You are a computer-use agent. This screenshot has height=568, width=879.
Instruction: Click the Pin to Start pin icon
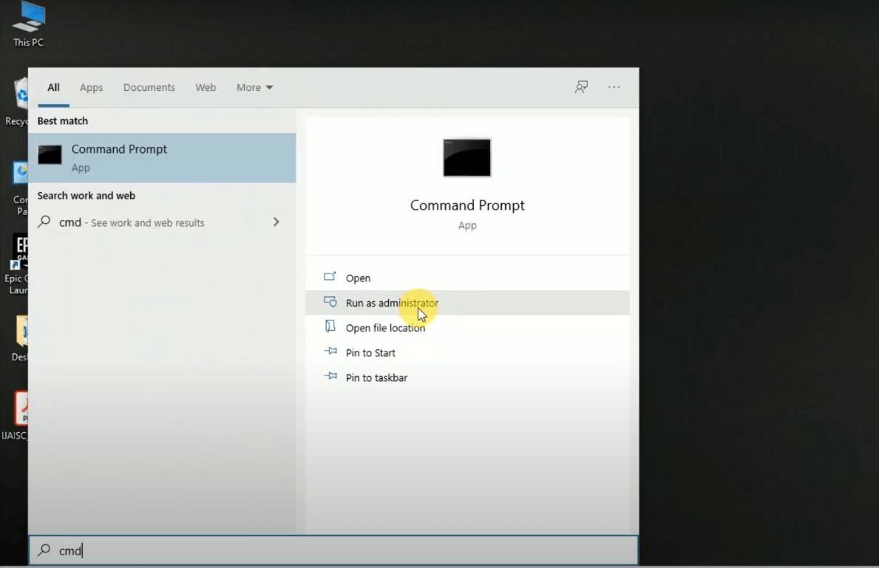point(330,352)
